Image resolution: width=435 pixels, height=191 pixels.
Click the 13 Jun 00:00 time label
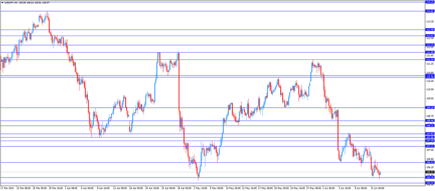point(378,188)
